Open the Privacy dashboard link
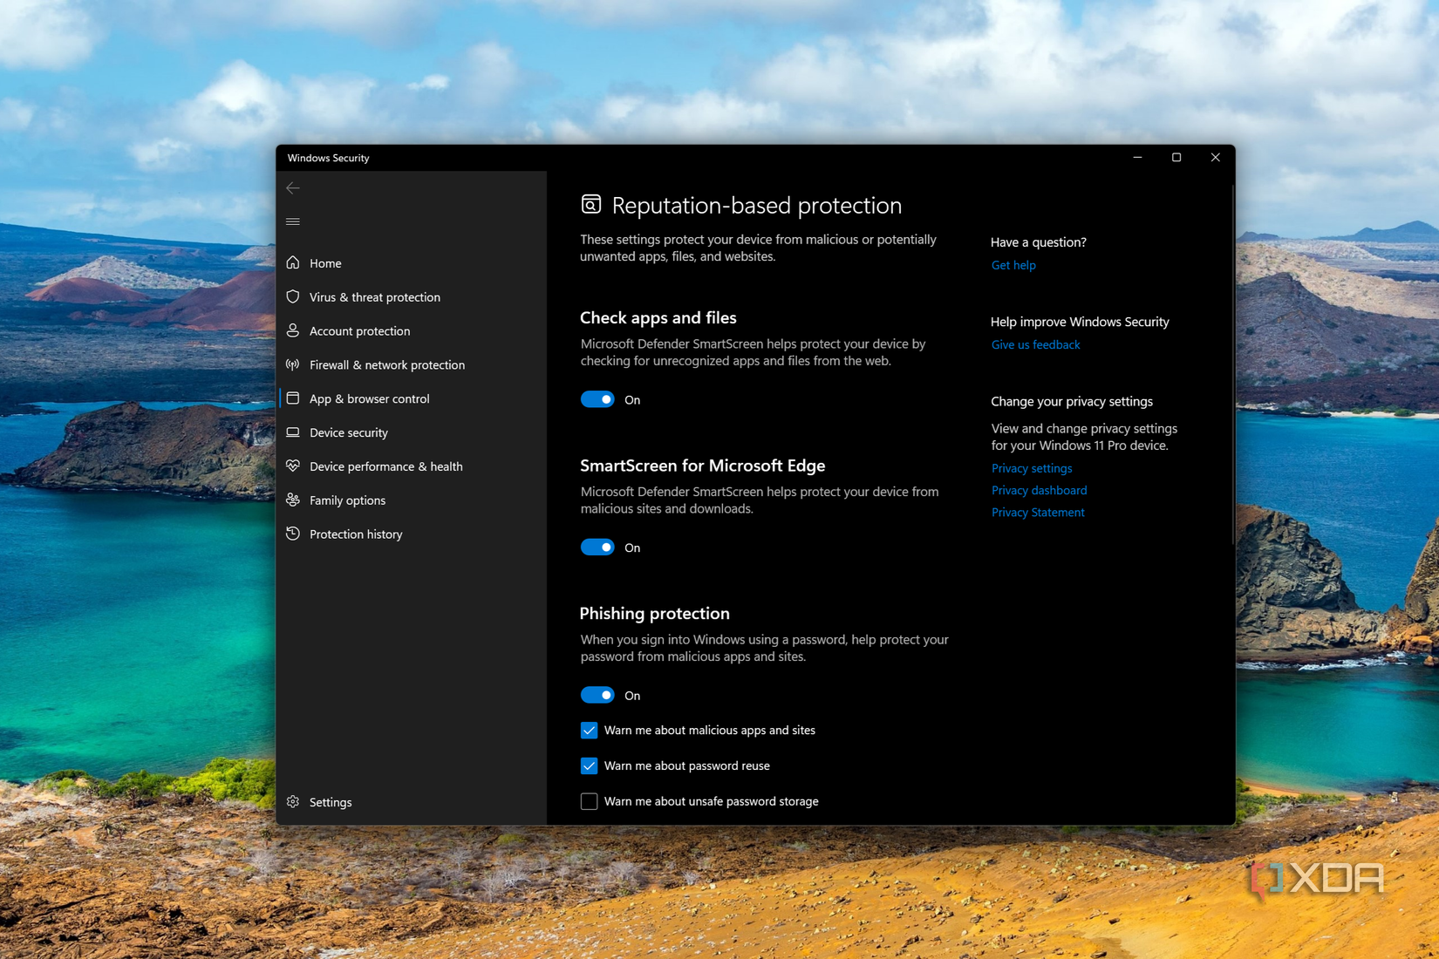 click(1039, 490)
